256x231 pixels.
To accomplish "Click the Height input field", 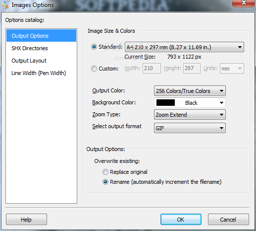I will point(192,68).
